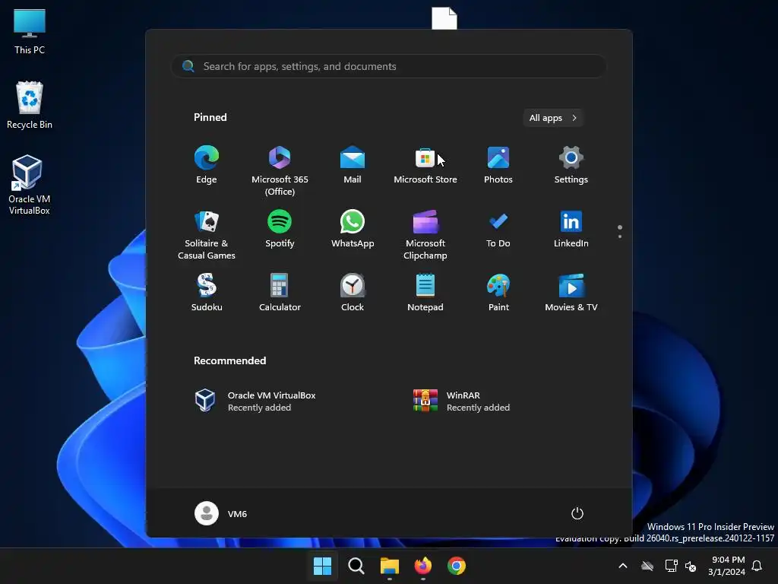Viewport: 778px width, 584px height.
Task: Open network status tray icon
Action: pos(671,566)
